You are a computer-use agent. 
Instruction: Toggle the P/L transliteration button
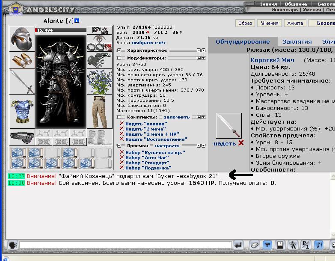click(306, 245)
